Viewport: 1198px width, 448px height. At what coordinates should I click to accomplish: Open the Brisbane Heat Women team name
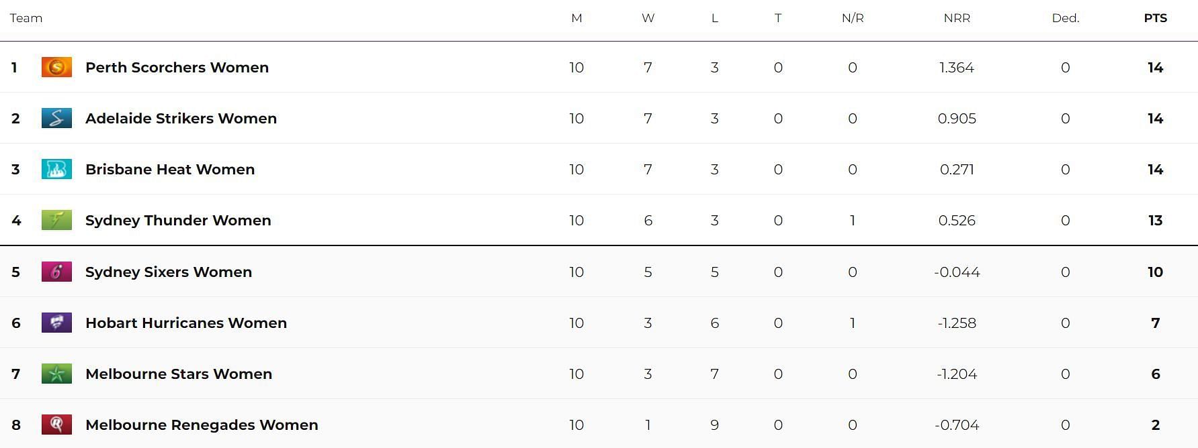(170, 169)
